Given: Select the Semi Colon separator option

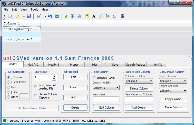Looking at the screenshot, I should point(8,82).
